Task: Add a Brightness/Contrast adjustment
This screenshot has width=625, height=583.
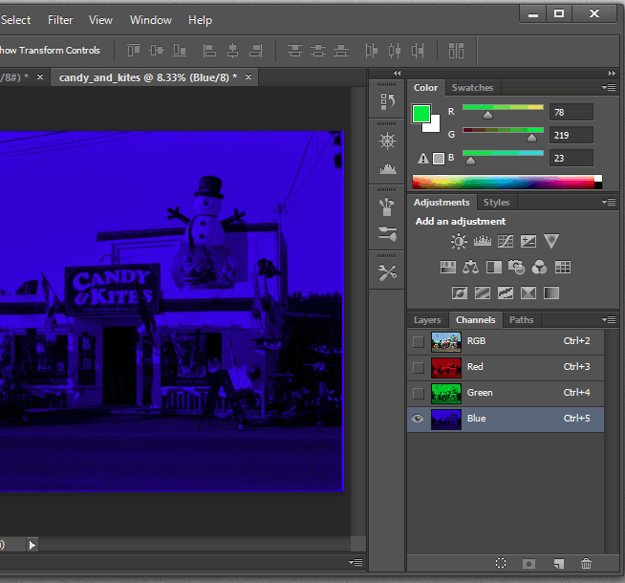Action: pos(459,242)
